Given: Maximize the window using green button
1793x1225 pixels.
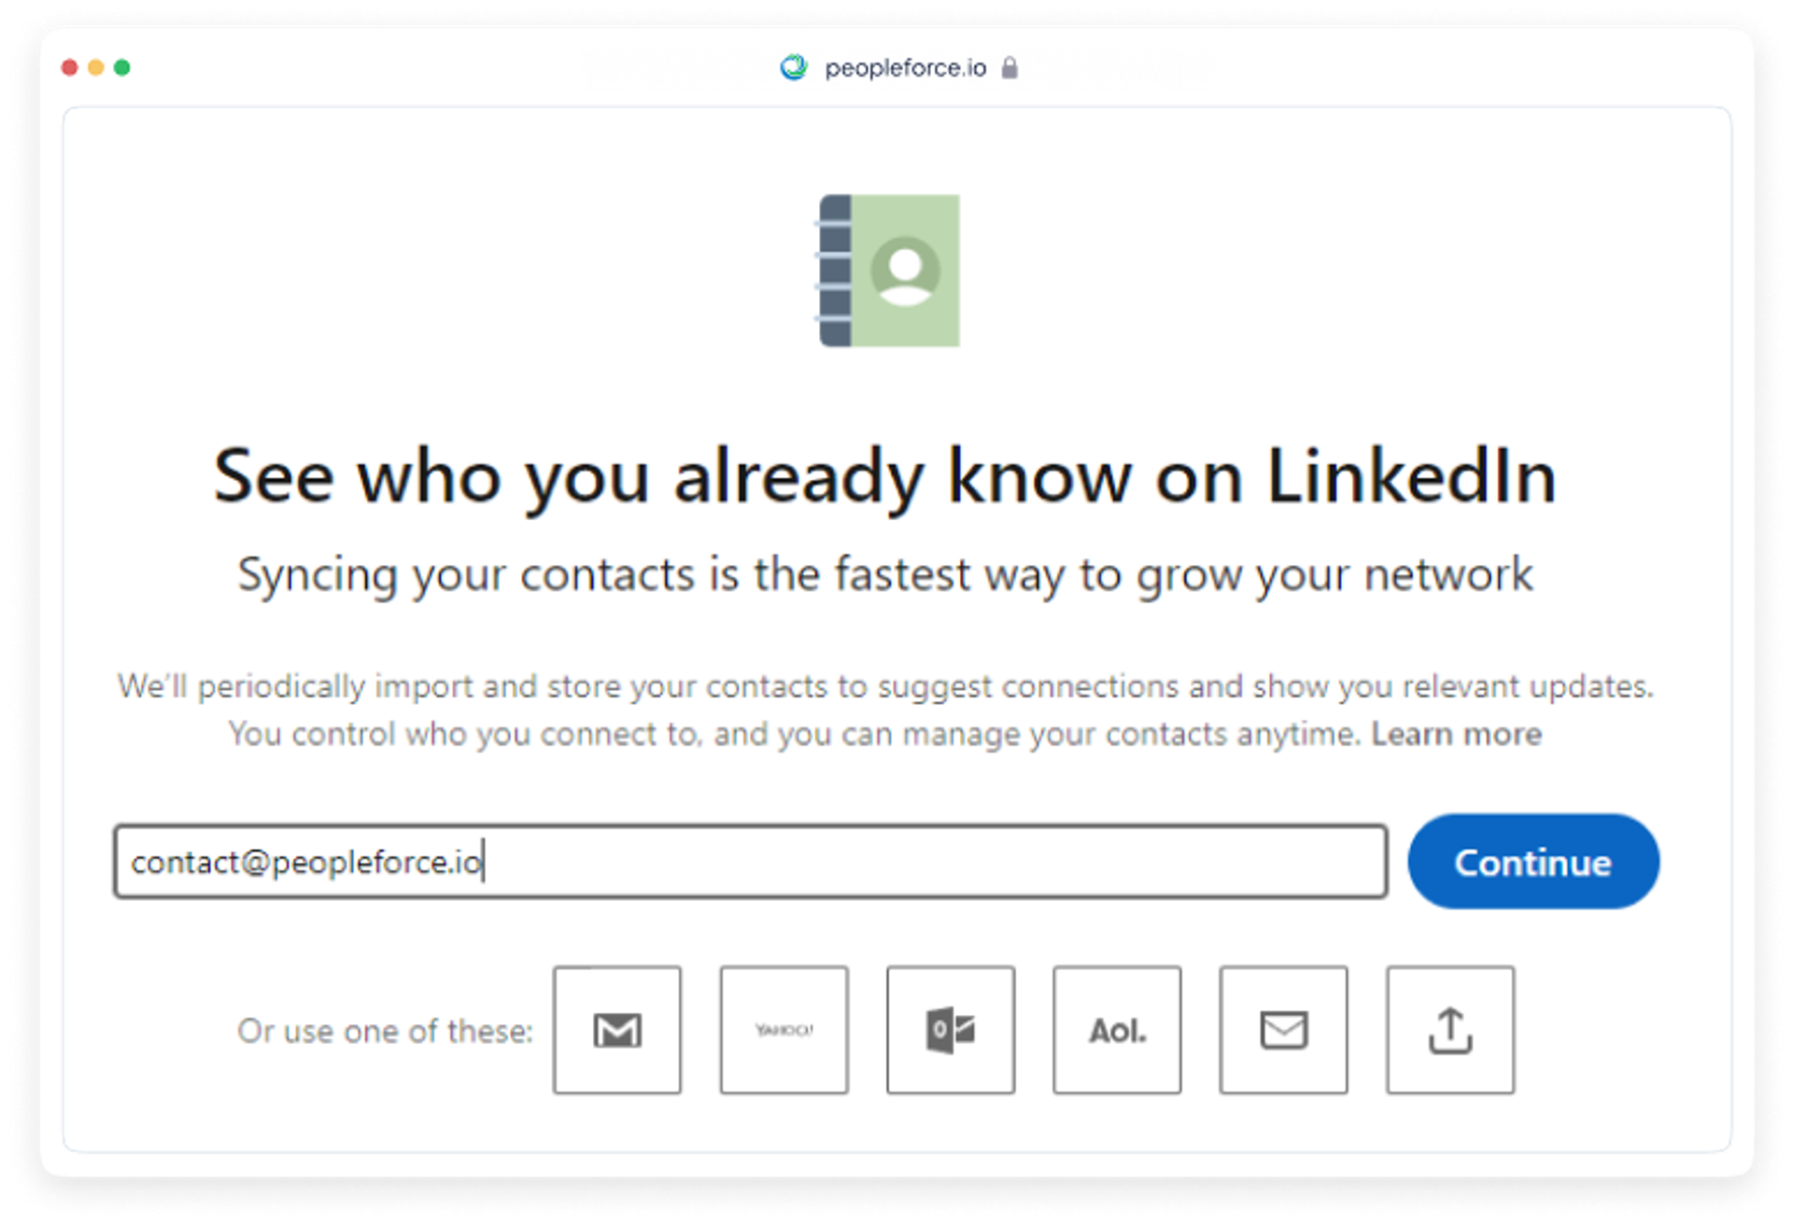Looking at the screenshot, I should coord(121,67).
